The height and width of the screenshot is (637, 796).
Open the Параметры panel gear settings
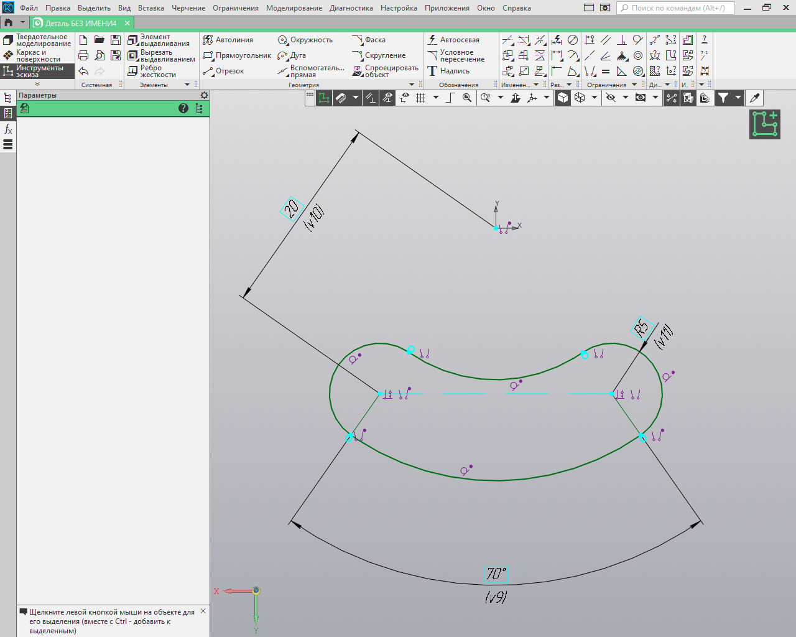coord(204,95)
